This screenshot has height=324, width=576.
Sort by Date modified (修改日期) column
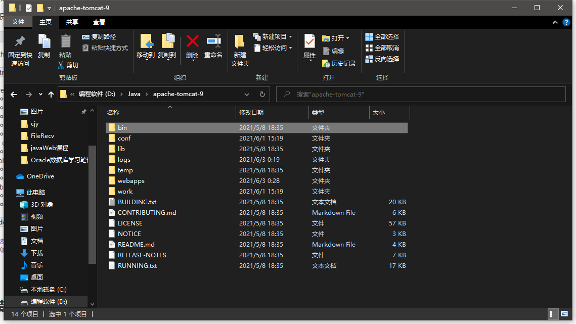click(272, 112)
